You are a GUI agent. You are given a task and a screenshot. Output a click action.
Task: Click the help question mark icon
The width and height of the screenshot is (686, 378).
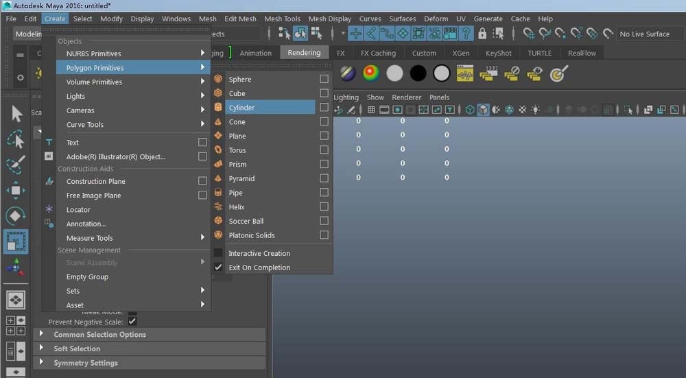click(x=466, y=34)
